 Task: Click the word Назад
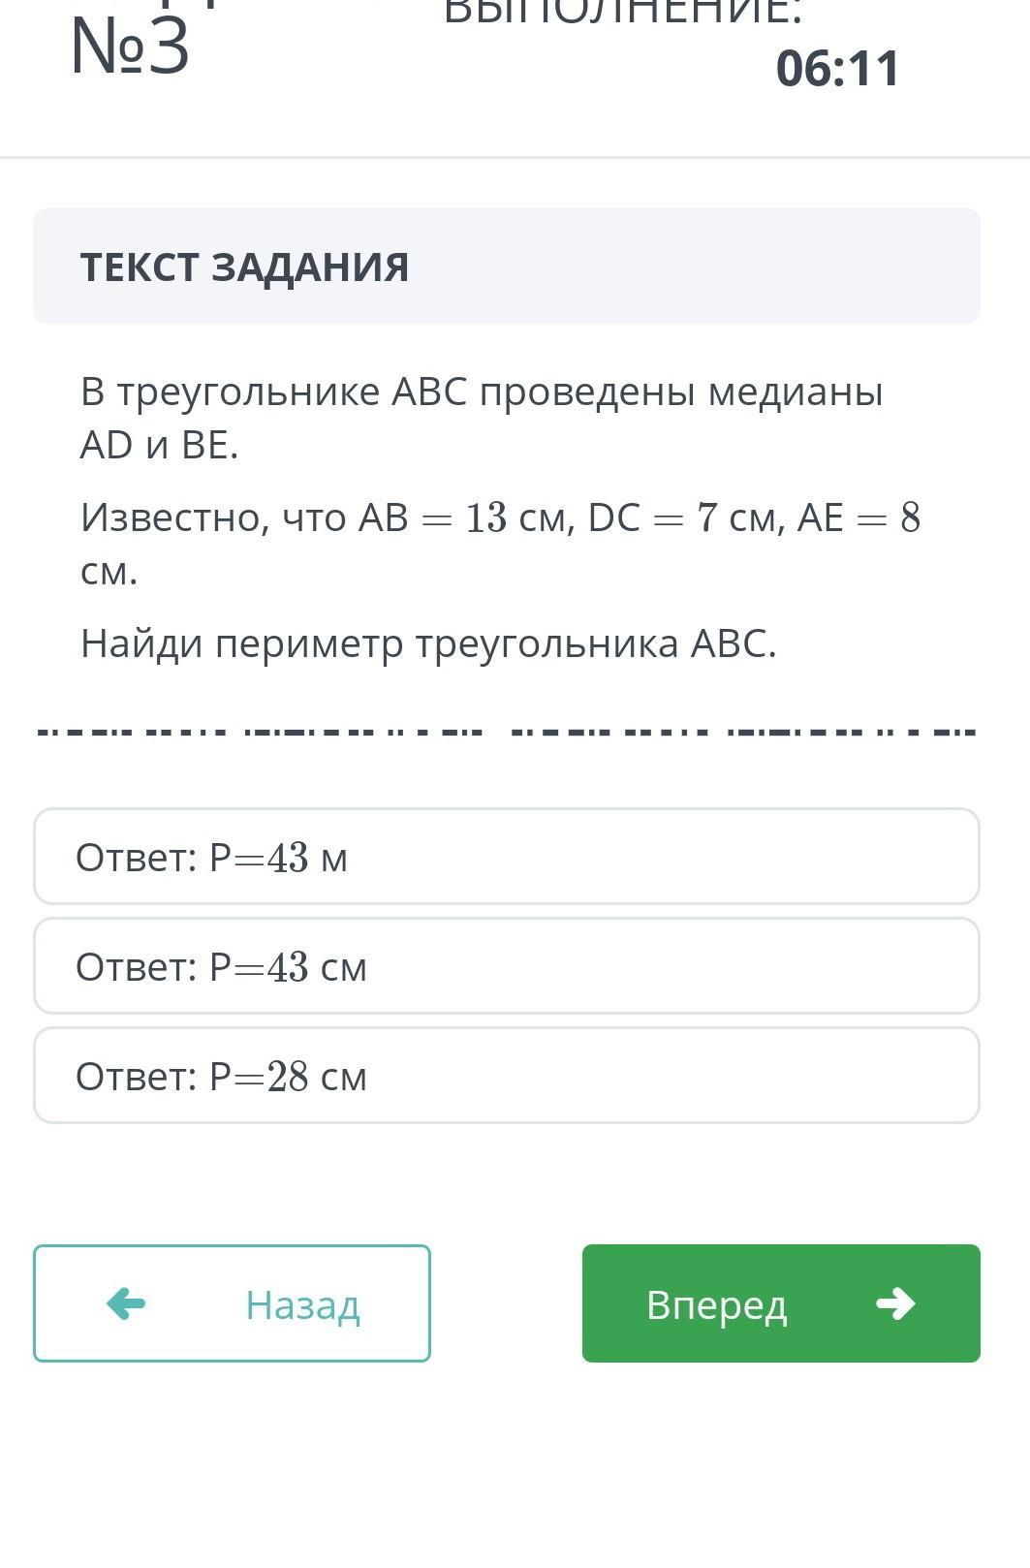click(x=302, y=1305)
